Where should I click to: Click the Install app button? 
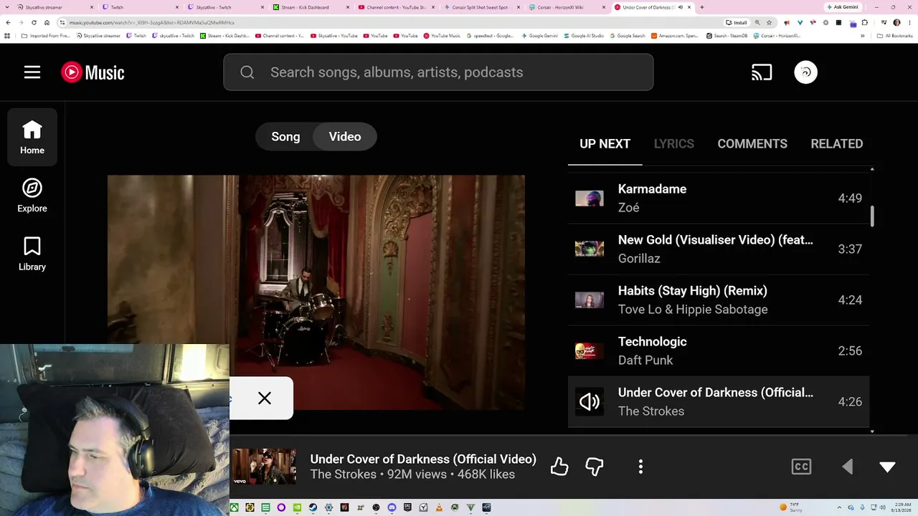pyautogui.click(x=737, y=22)
